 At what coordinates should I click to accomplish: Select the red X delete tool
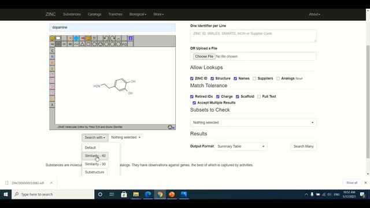pos(70,38)
